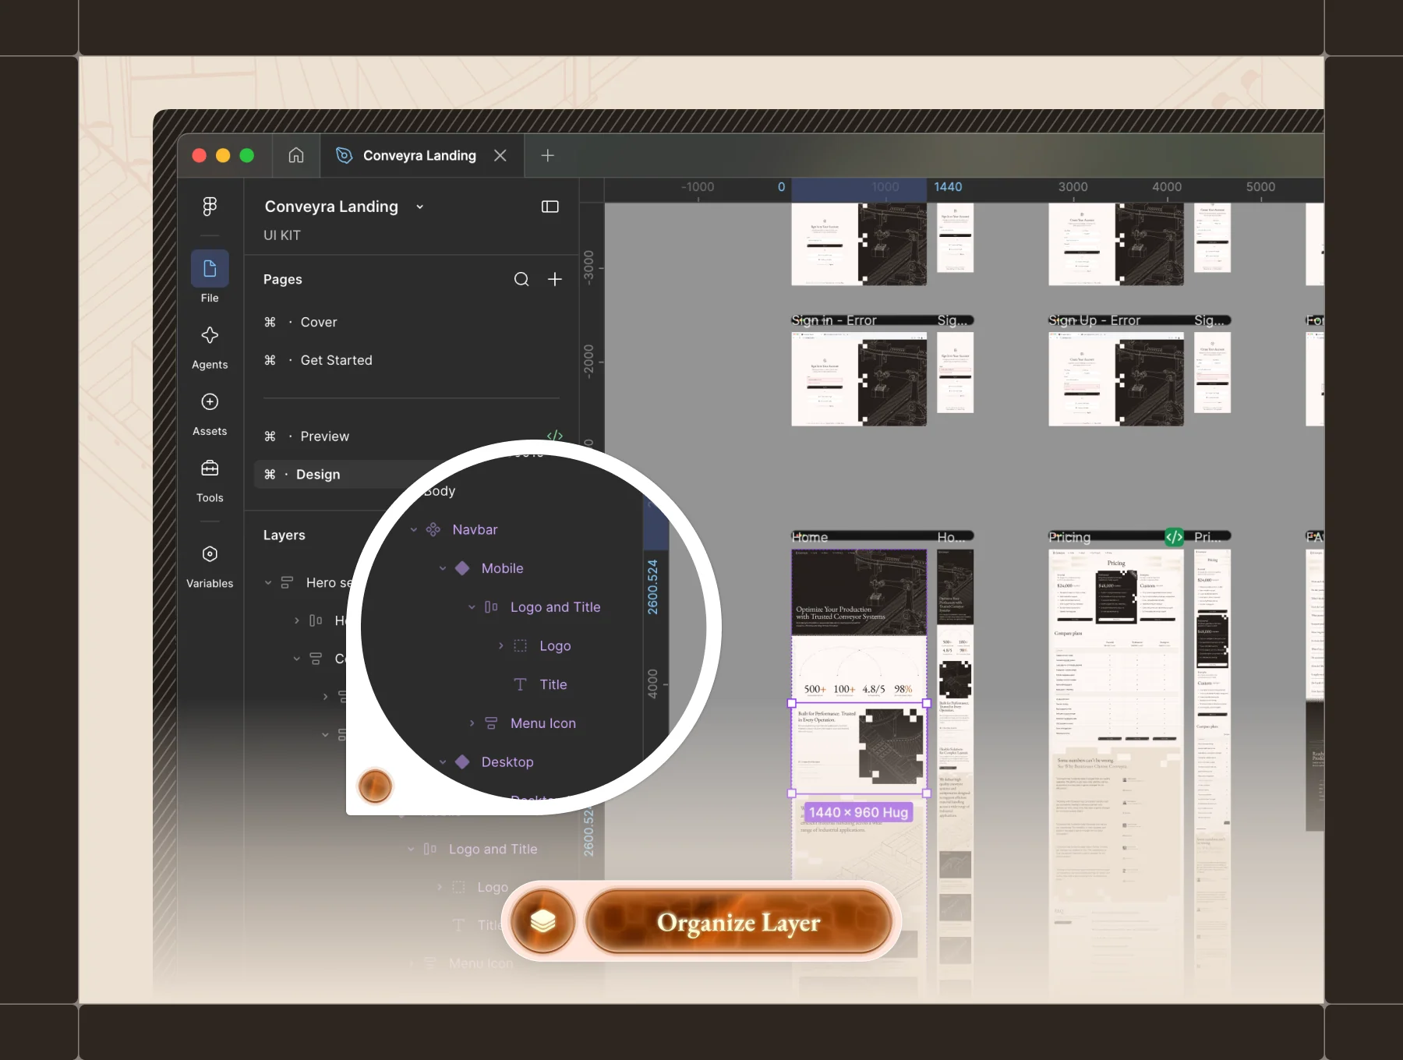Viewport: 1403px width, 1060px height.
Task: Go to the Home tab icon
Action: (x=296, y=155)
